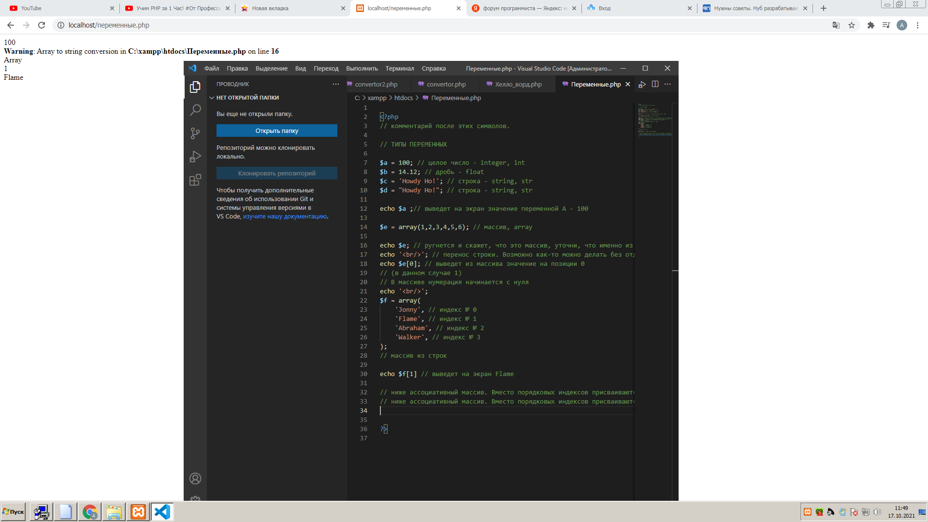Image resolution: width=928 pixels, height=522 pixels.
Task: Switch to convertor.php editor tab
Action: (x=446, y=84)
